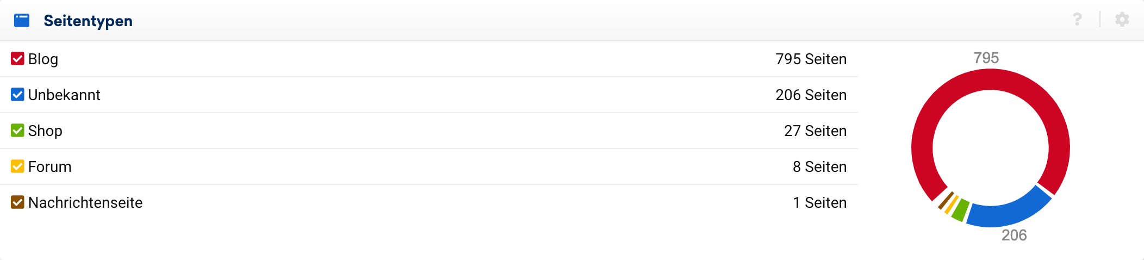
Task: Select the 27 Seiten value
Action: point(815,131)
